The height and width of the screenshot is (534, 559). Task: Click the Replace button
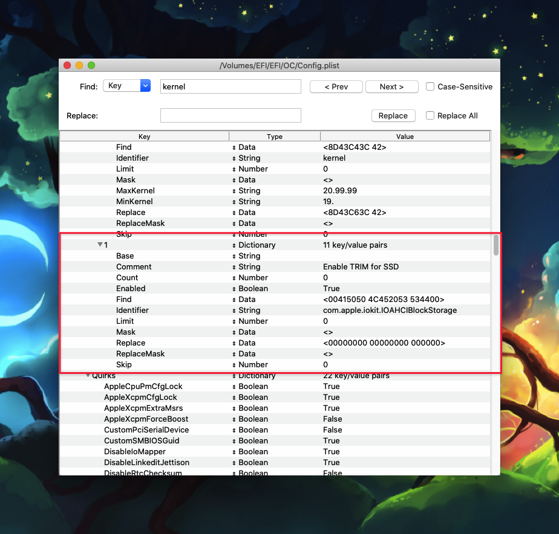coord(393,115)
